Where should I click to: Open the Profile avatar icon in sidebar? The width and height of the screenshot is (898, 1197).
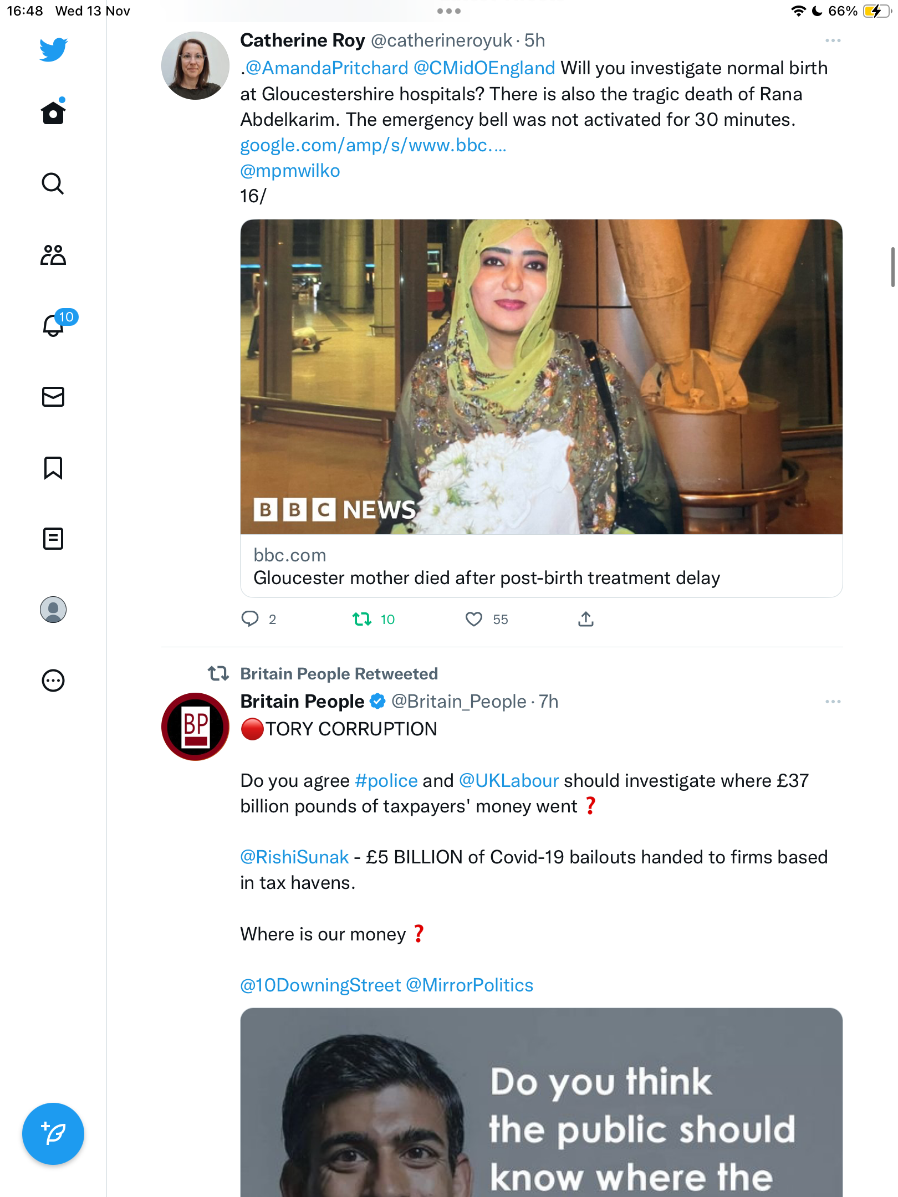[x=53, y=610]
